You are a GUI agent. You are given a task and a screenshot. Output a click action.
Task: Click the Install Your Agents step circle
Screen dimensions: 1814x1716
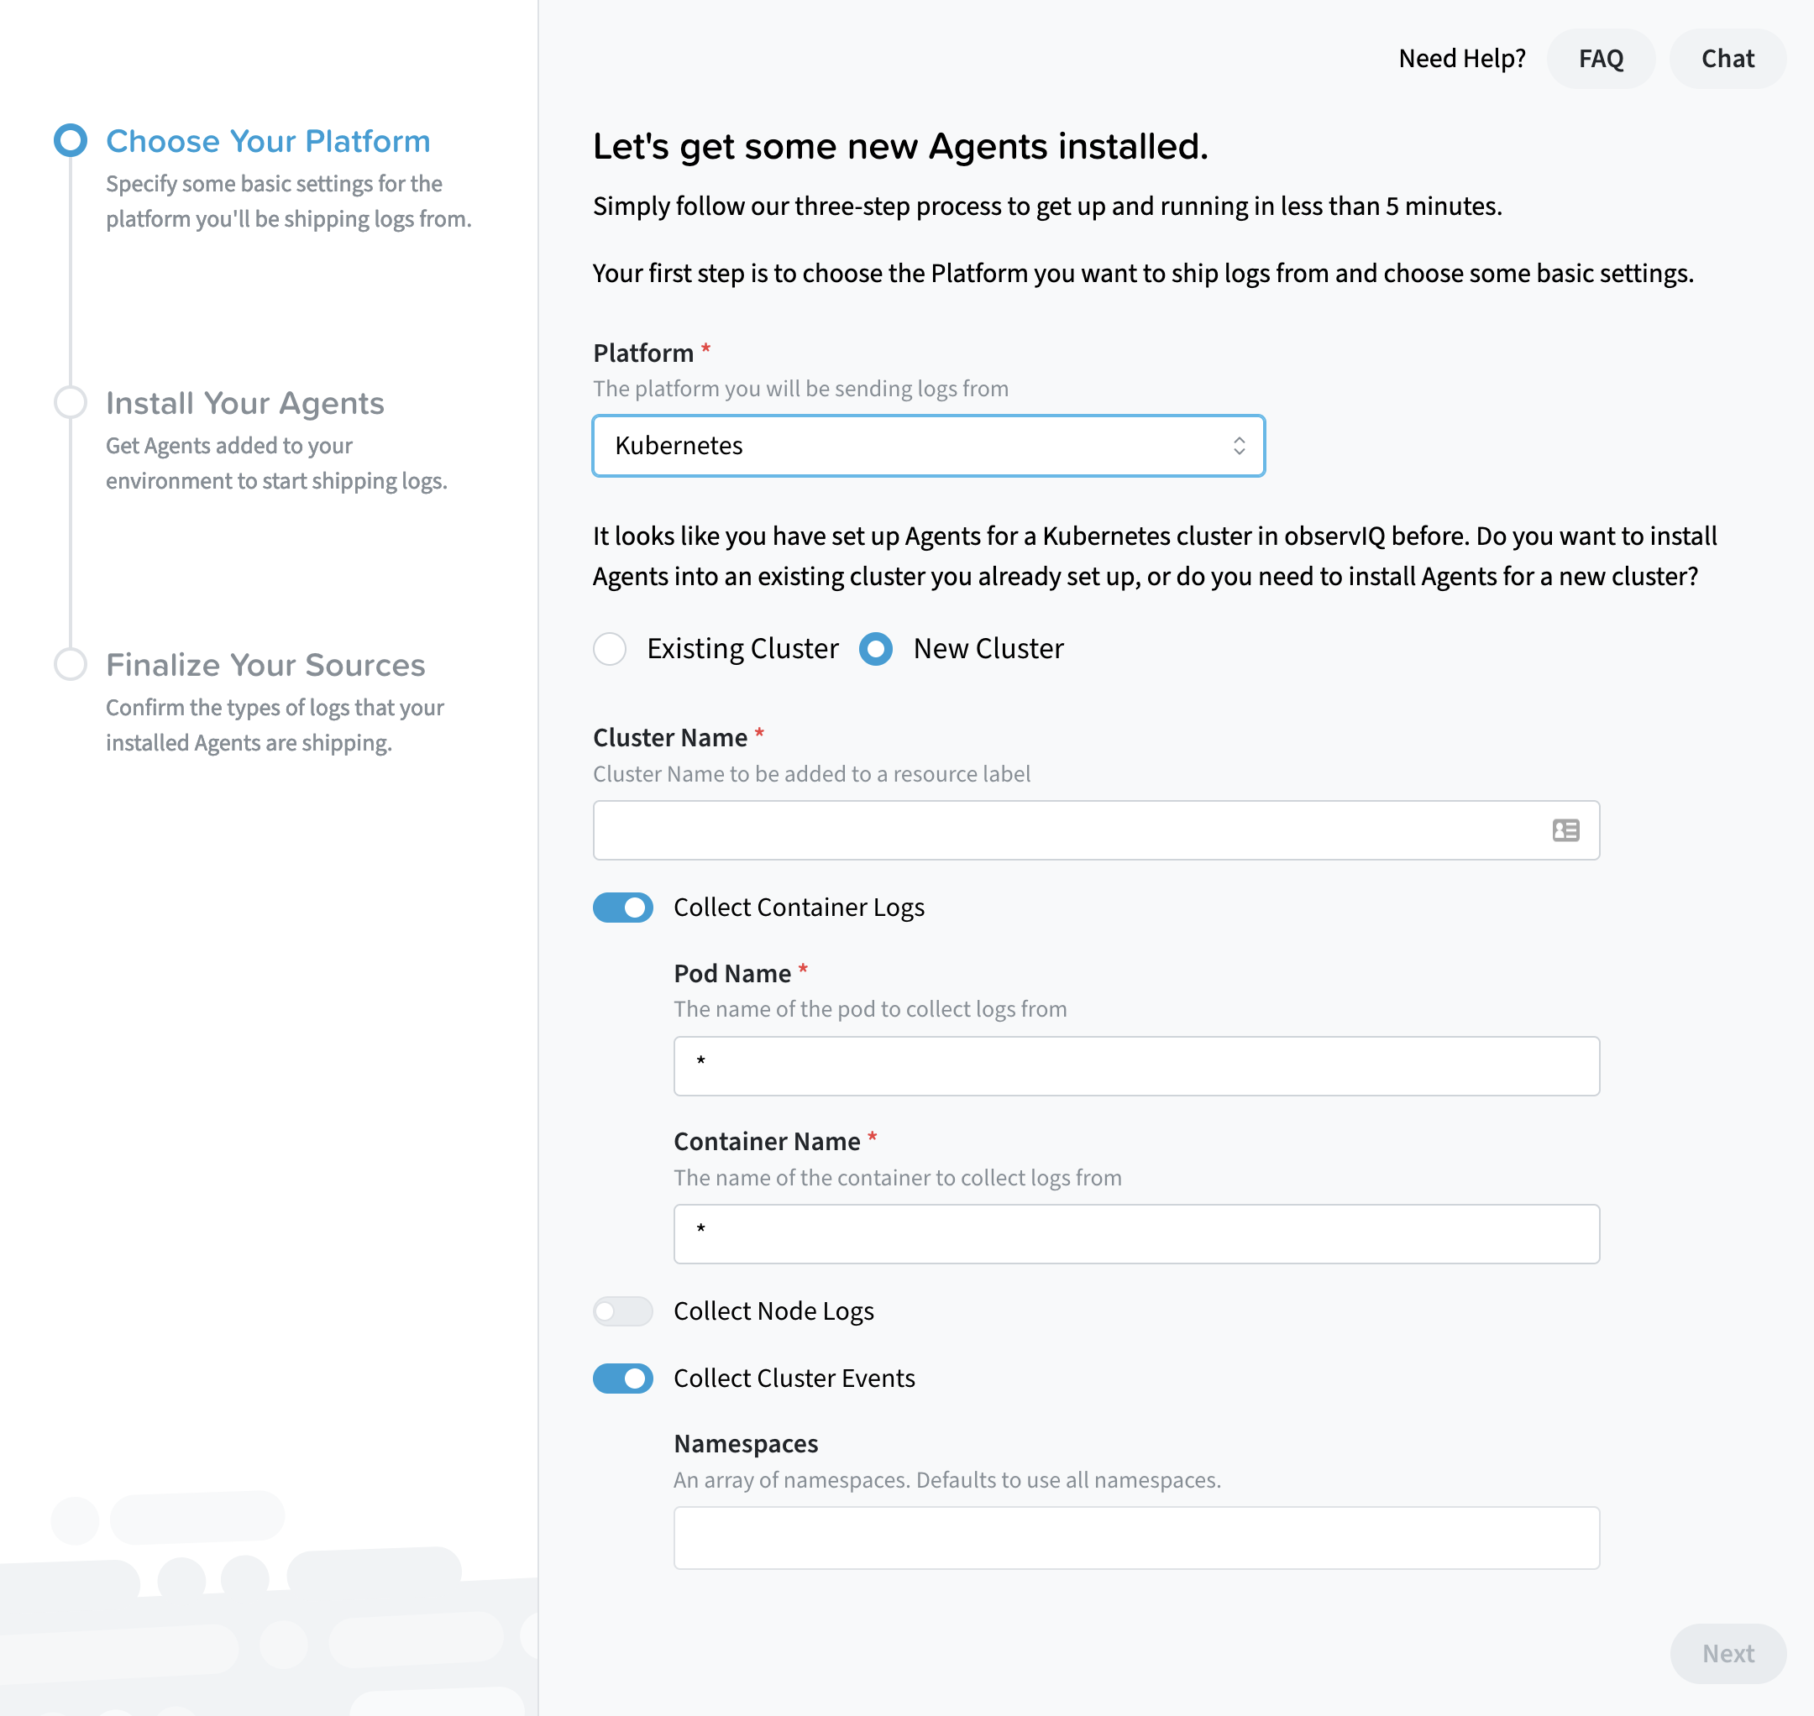coord(71,402)
